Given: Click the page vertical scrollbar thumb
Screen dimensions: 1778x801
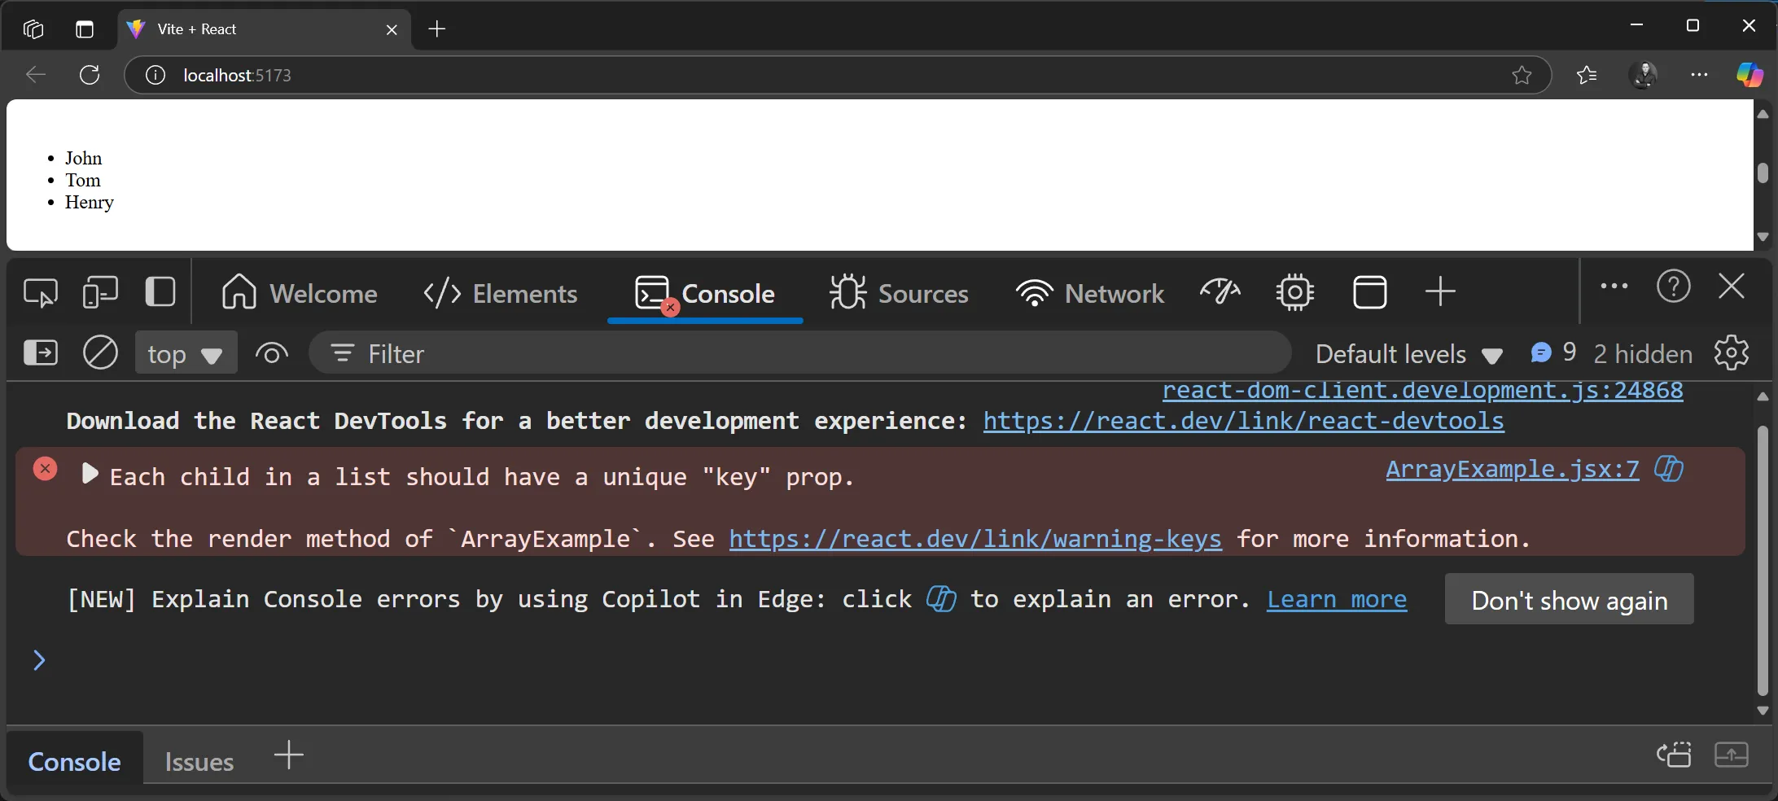Looking at the screenshot, I should point(1763,173).
